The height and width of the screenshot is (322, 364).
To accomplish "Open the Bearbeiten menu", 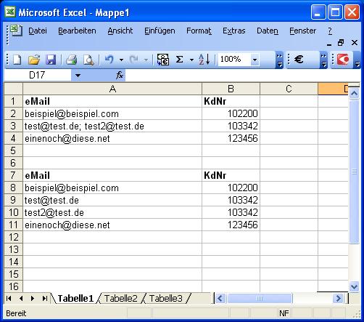I will [x=77, y=31].
